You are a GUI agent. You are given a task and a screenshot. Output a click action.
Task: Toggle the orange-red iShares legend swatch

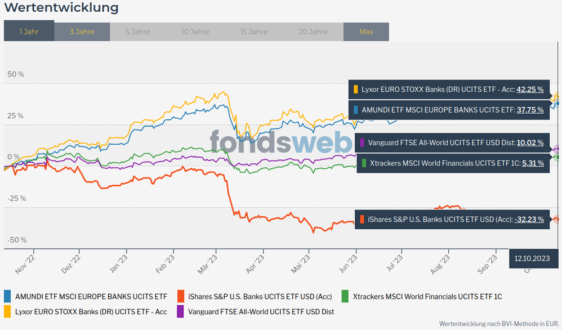pyautogui.click(x=181, y=296)
